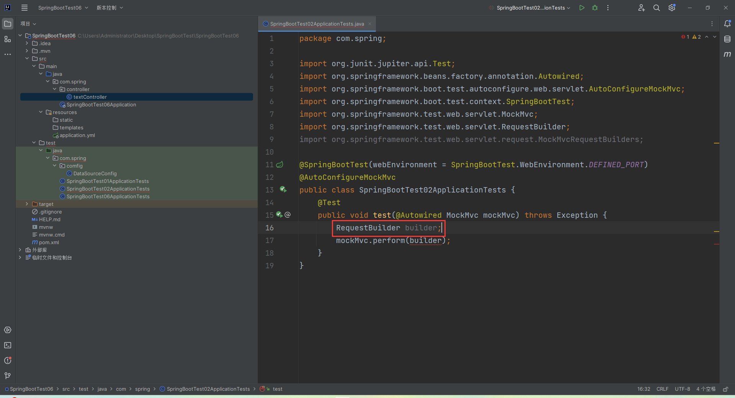Select pom.xml file
Screen dimensions: 735x398
(49, 242)
